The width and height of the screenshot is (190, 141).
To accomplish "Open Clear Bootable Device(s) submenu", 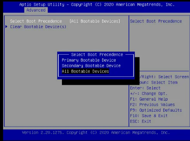I will tap(38, 27).
